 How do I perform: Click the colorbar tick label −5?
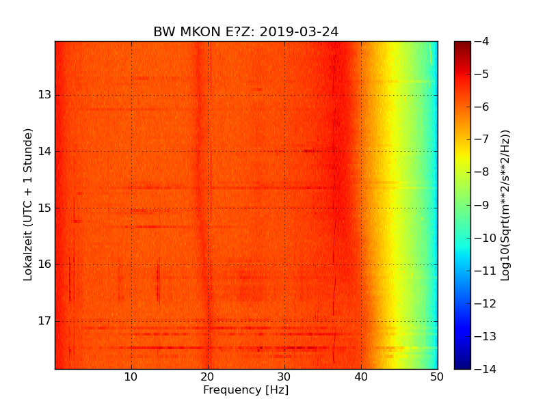click(482, 74)
